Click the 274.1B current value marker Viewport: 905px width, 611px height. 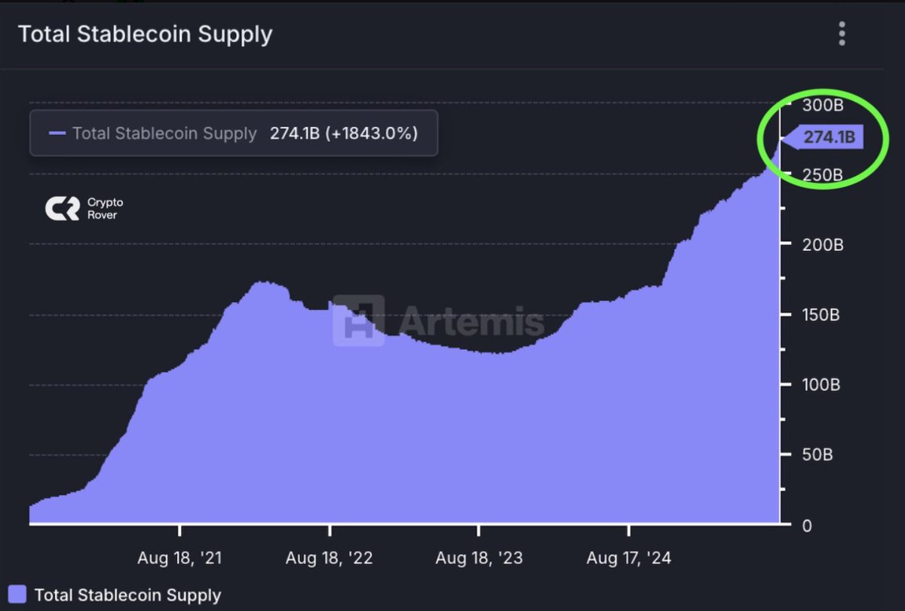coord(822,137)
